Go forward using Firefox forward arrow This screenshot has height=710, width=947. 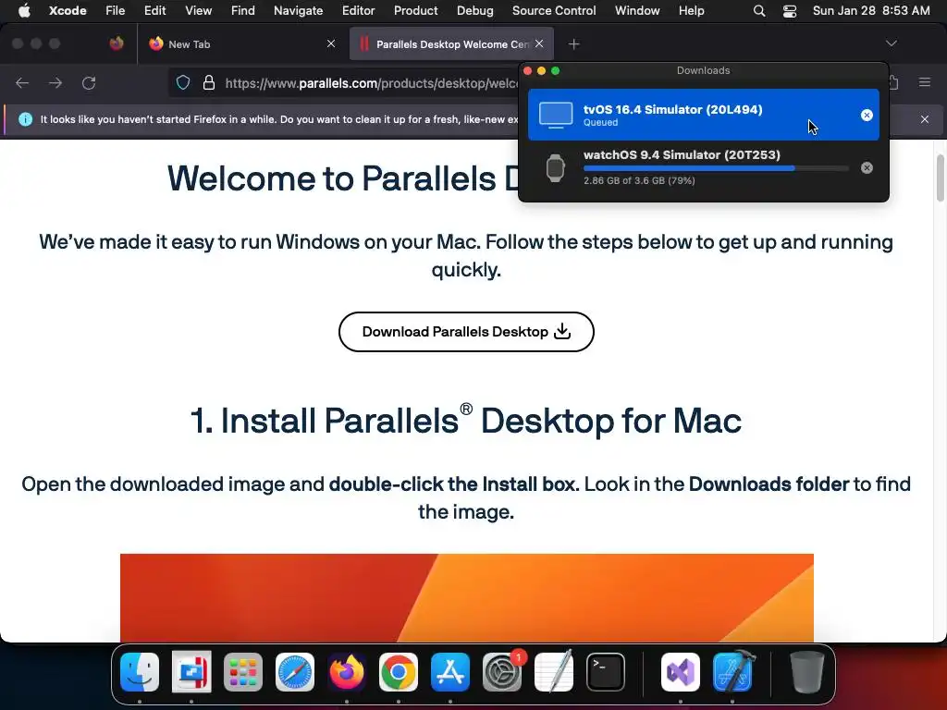point(55,82)
